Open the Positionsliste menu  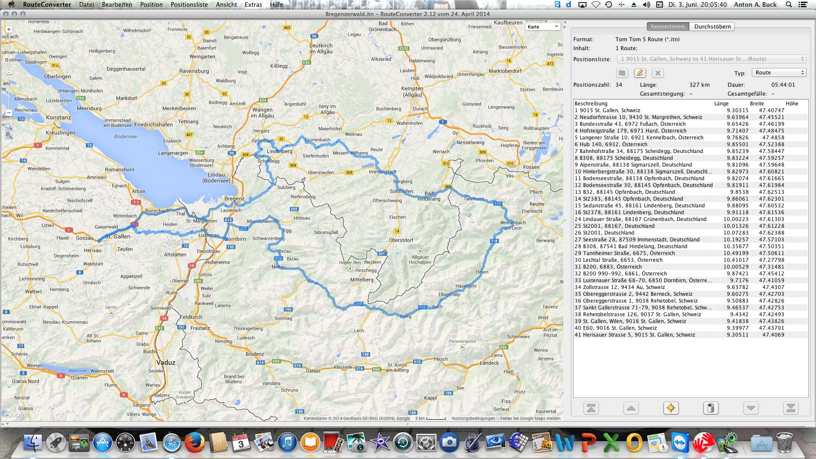[189, 5]
